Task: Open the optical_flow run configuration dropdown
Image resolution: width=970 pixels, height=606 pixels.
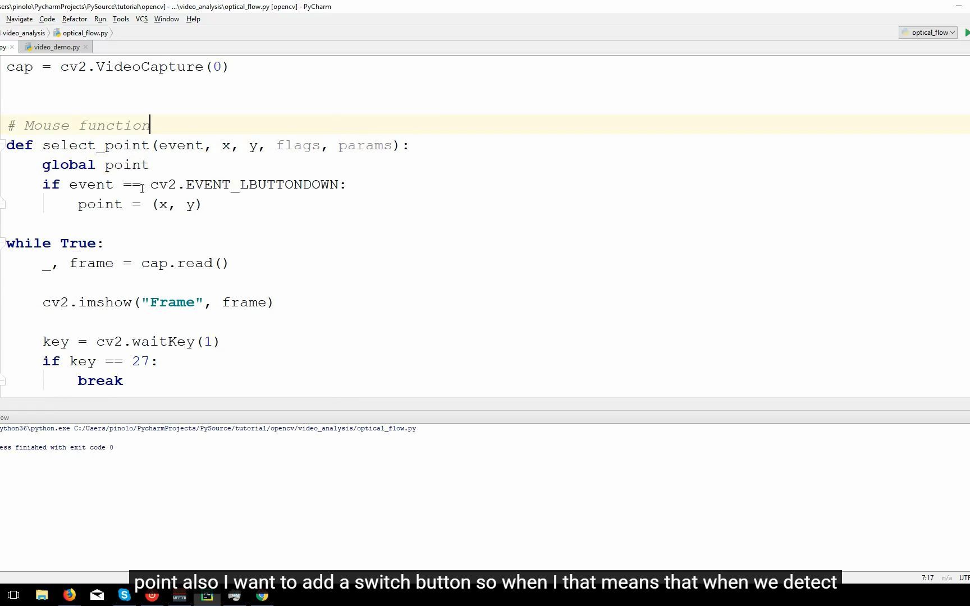Action: point(927,33)
